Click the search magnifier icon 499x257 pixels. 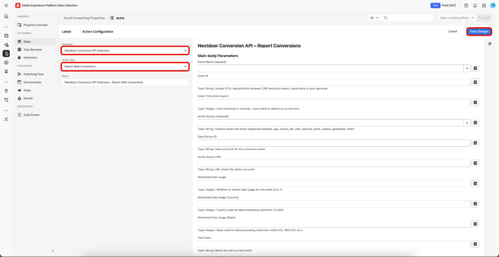click(386, 18)
